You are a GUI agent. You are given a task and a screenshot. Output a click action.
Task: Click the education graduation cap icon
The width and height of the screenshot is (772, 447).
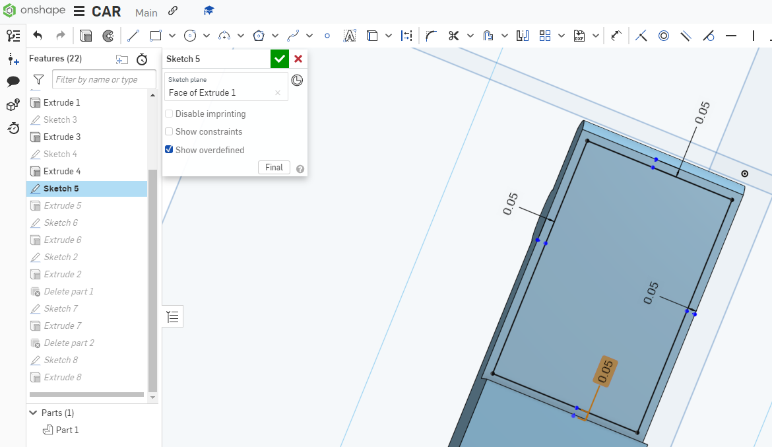(209, 11)
